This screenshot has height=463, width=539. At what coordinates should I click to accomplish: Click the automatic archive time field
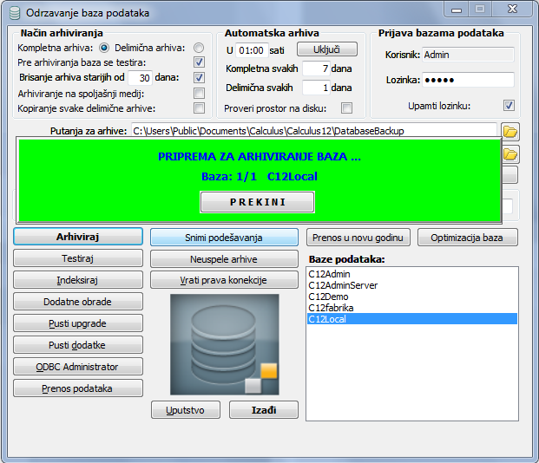[x=251, y=49]
